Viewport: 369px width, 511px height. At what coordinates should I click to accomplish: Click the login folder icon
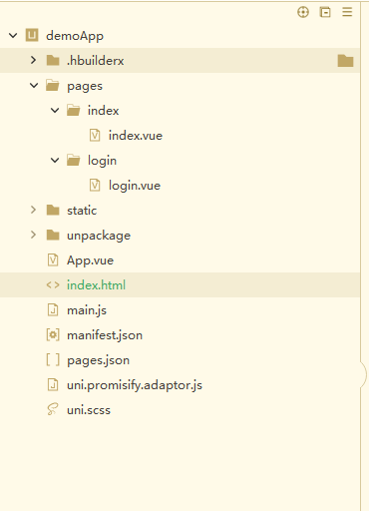(x=73, y=161)
